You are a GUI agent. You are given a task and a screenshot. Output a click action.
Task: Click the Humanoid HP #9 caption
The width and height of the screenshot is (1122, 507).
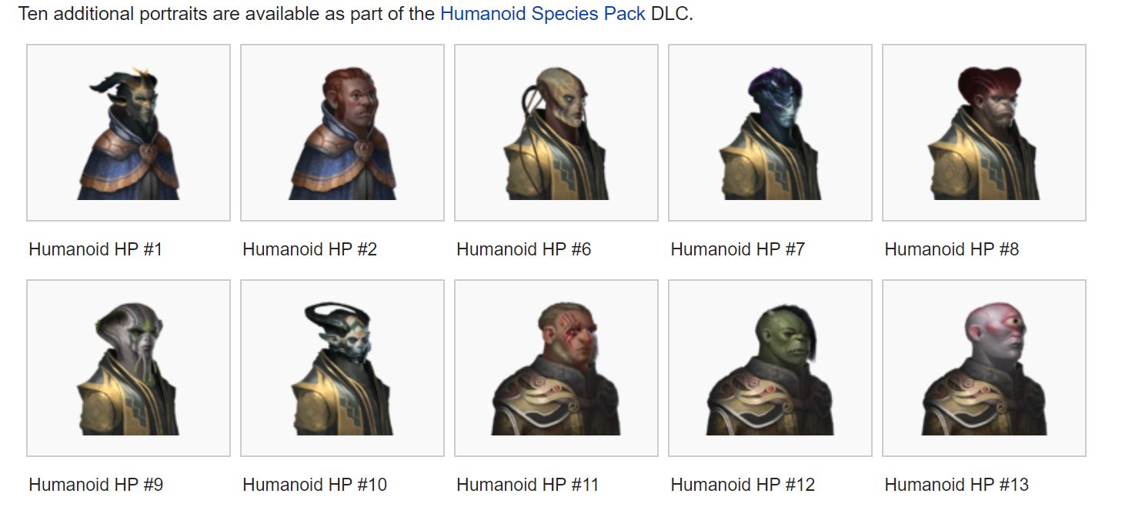[96, 485]
